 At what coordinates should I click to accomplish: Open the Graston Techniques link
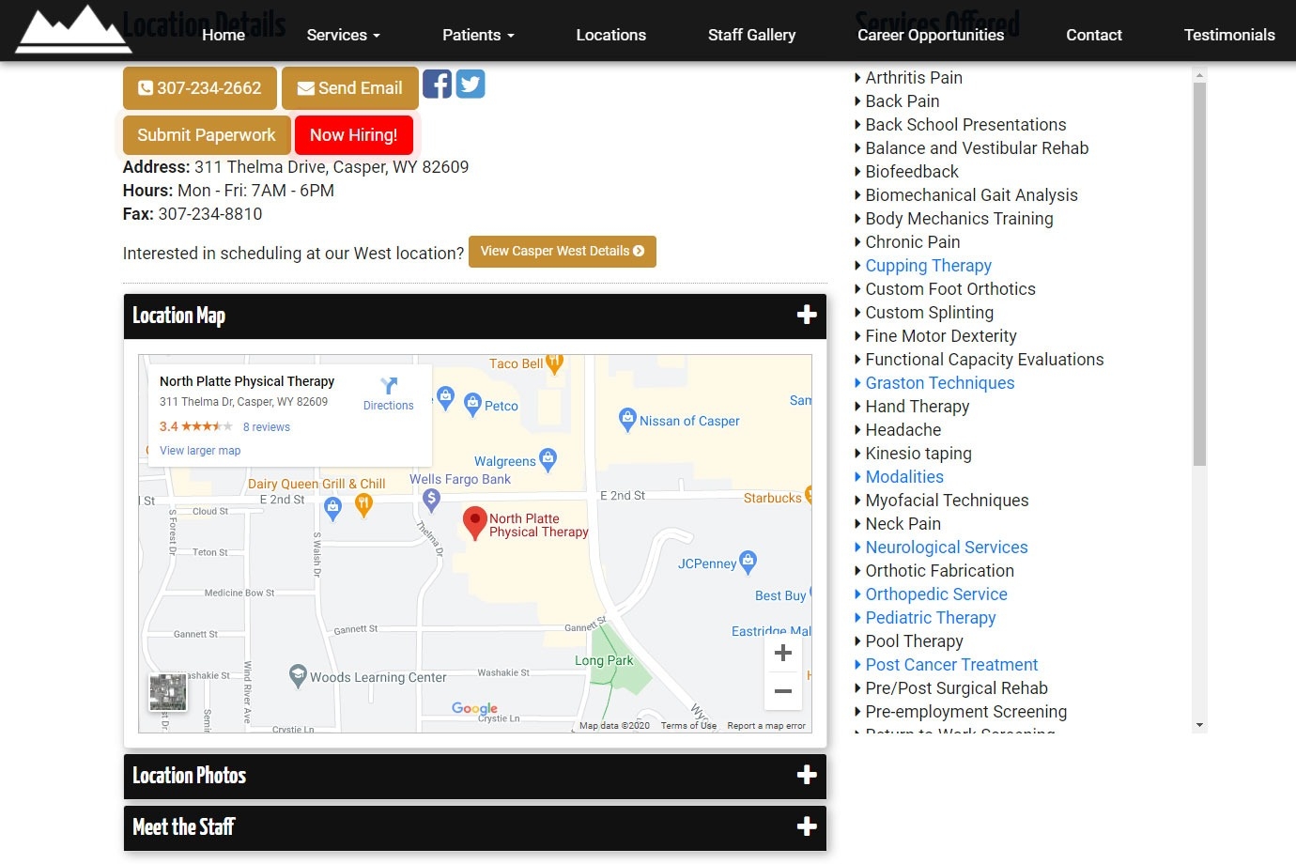(x=939, y=383)
